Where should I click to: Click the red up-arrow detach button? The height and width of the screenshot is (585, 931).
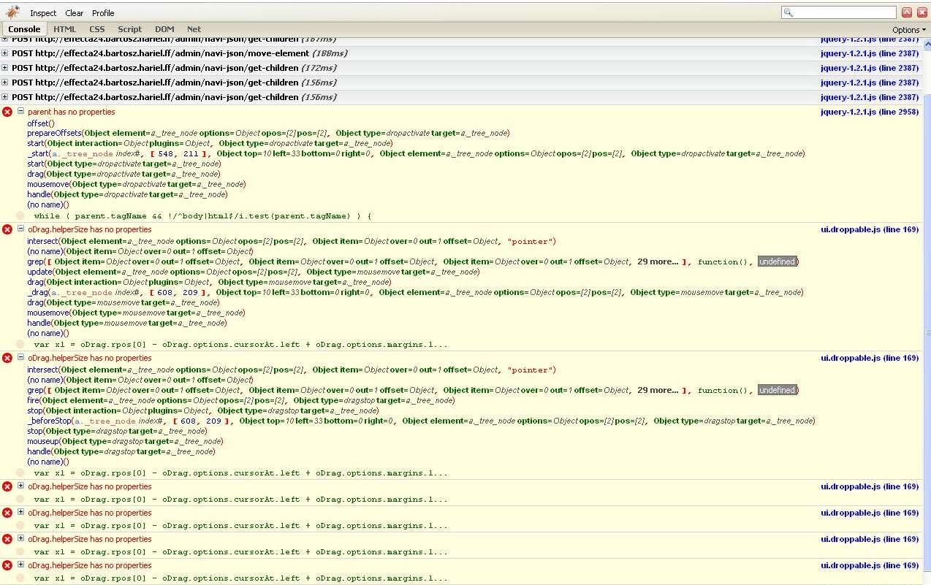pyautogui.click(x=907, y=12)
